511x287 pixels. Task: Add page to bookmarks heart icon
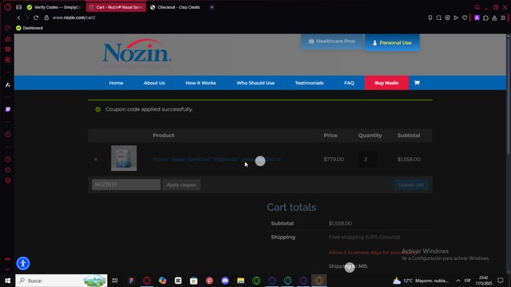(x=465, y=18)
